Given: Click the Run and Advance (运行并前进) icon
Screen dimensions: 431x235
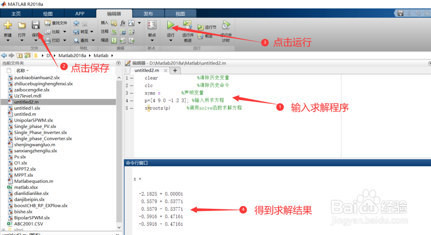Looking at the screenshot, I should tap(188, 25).
